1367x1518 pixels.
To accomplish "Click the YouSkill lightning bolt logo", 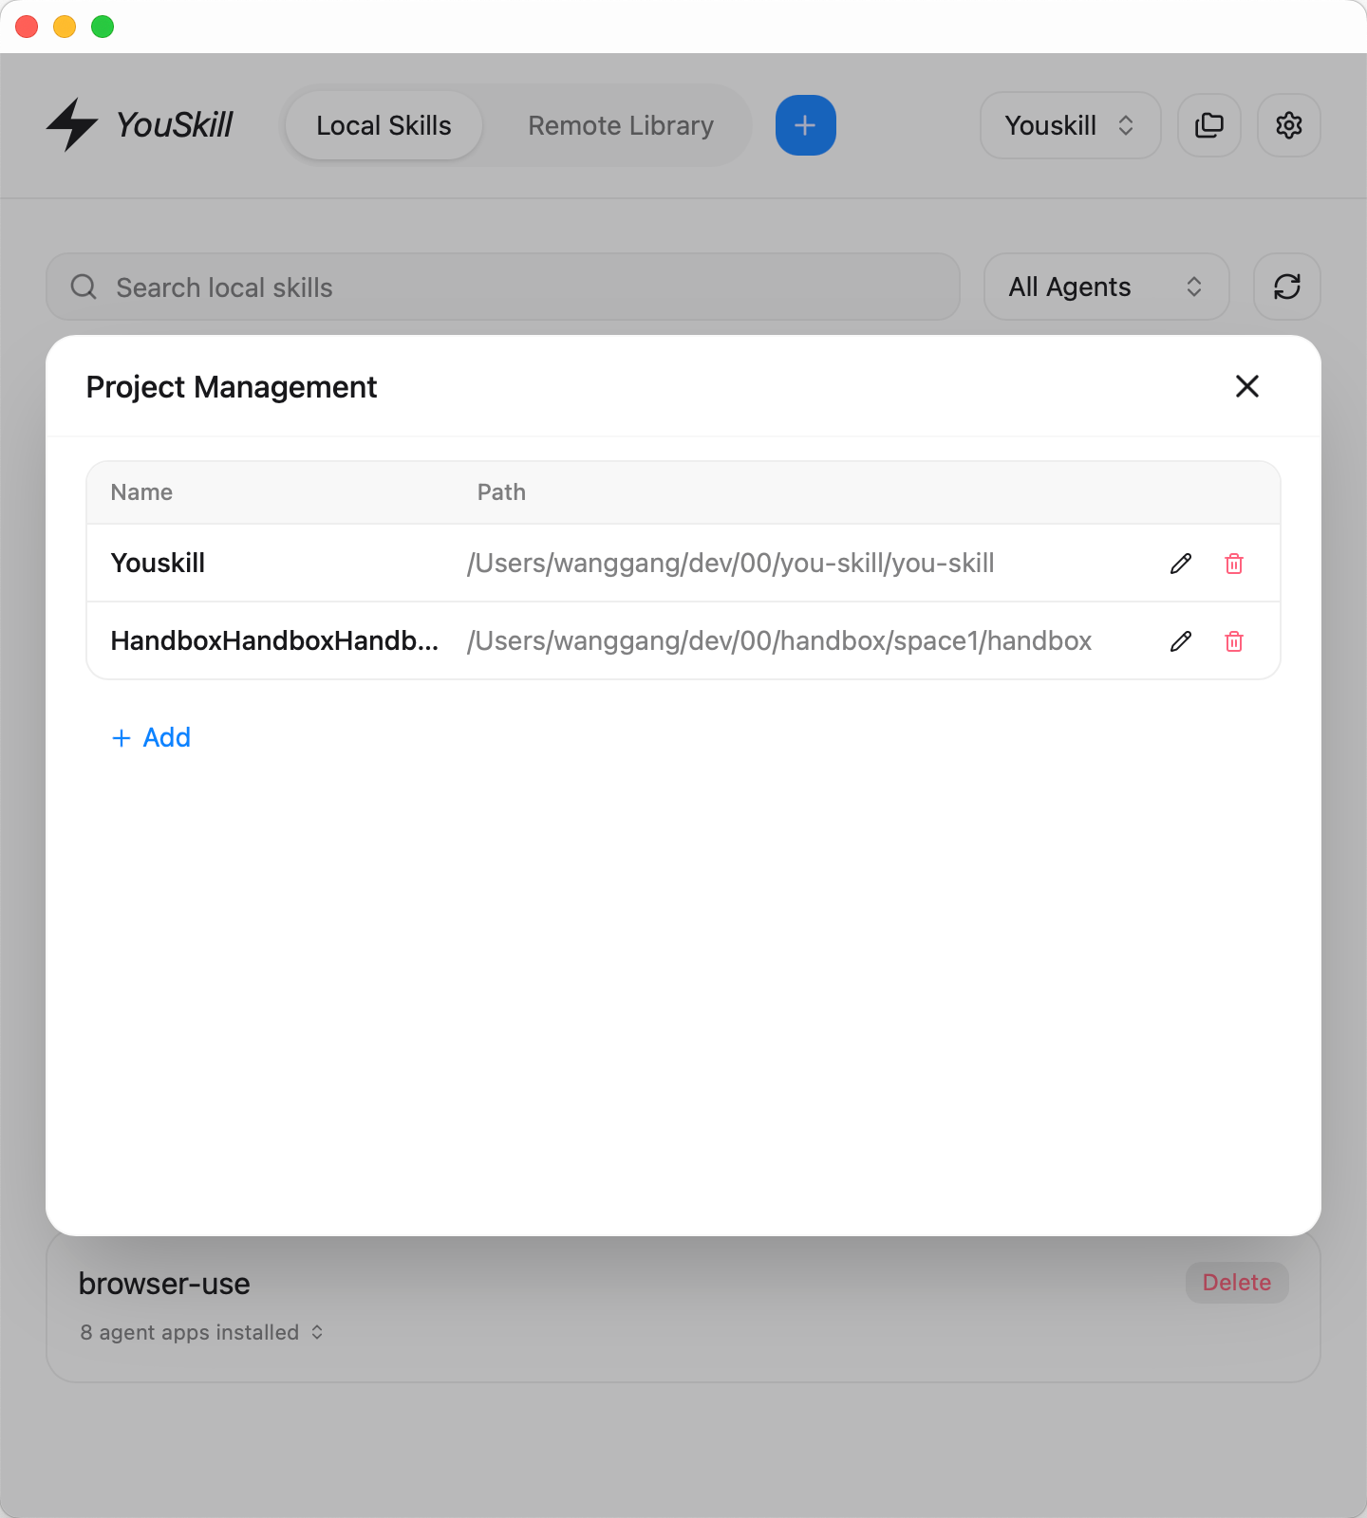I will [x=72, y=125].
